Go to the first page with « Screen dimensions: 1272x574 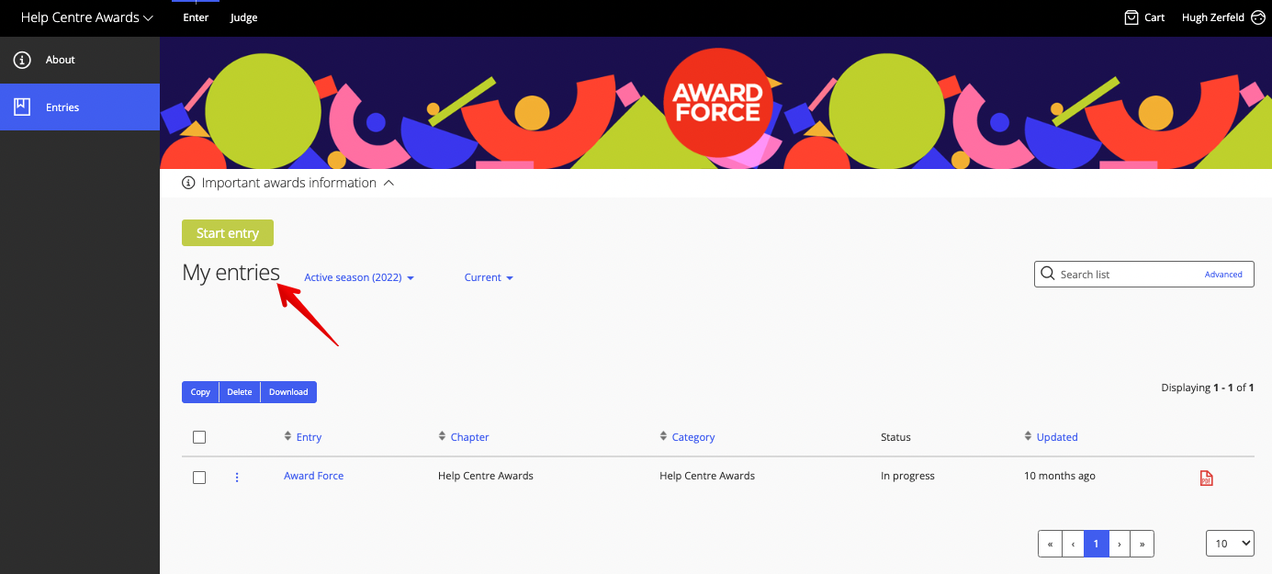[x=1050, y=544]
